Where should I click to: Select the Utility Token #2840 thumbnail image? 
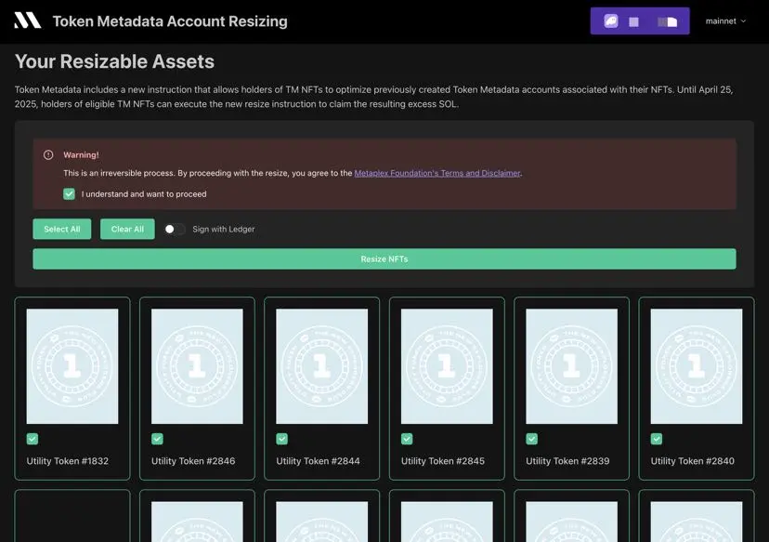(x=697, y=366)
